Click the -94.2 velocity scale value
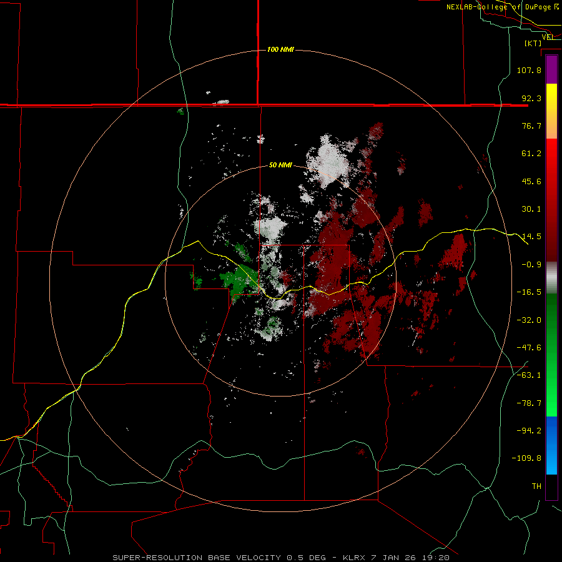 529,431
